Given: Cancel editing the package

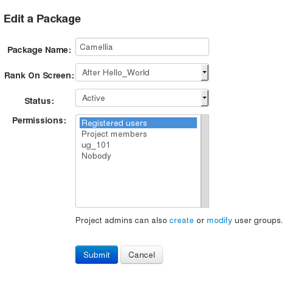Looking at the screenshot, I should (x=142, y=255).
